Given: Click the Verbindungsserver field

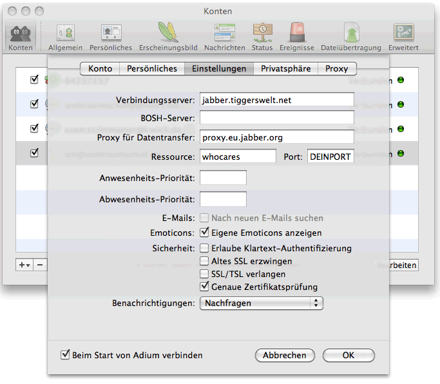Looking at the screenshot, I should tap(277, 100).
